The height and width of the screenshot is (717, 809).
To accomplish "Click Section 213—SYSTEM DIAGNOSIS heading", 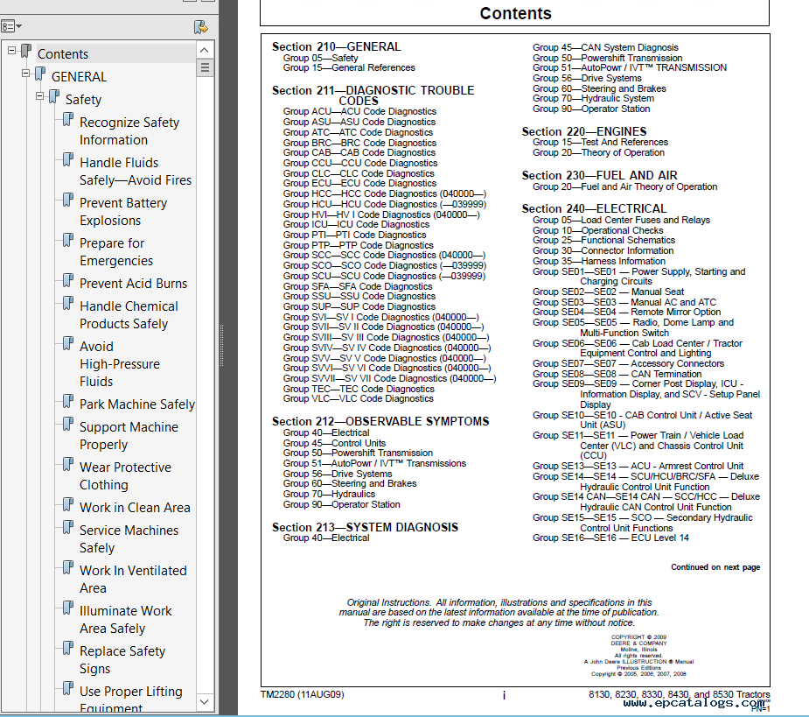I will pyautogui.click(x=365, y=527).
